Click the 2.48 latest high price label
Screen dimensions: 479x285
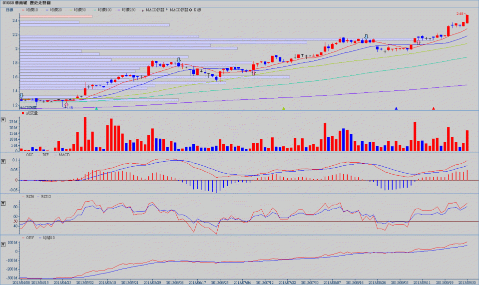click(x=461, y=13)
